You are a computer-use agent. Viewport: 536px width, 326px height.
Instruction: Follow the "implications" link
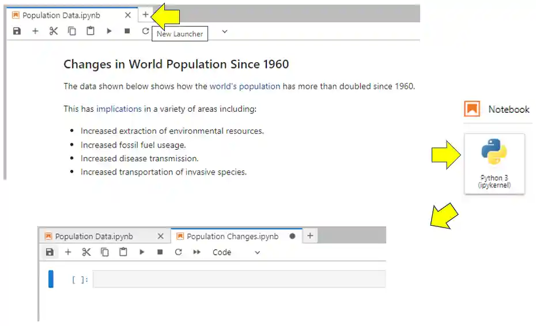click(x=119, y=109)
